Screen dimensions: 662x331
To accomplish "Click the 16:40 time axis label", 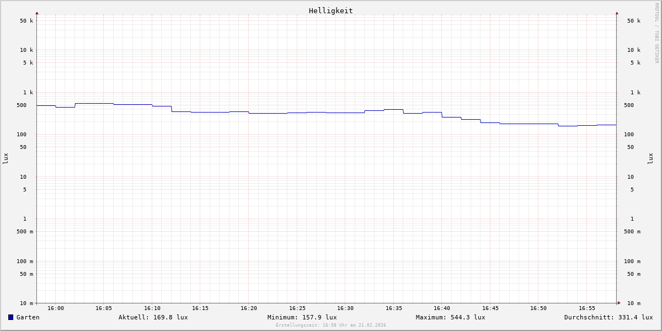I will pos(442,308).
